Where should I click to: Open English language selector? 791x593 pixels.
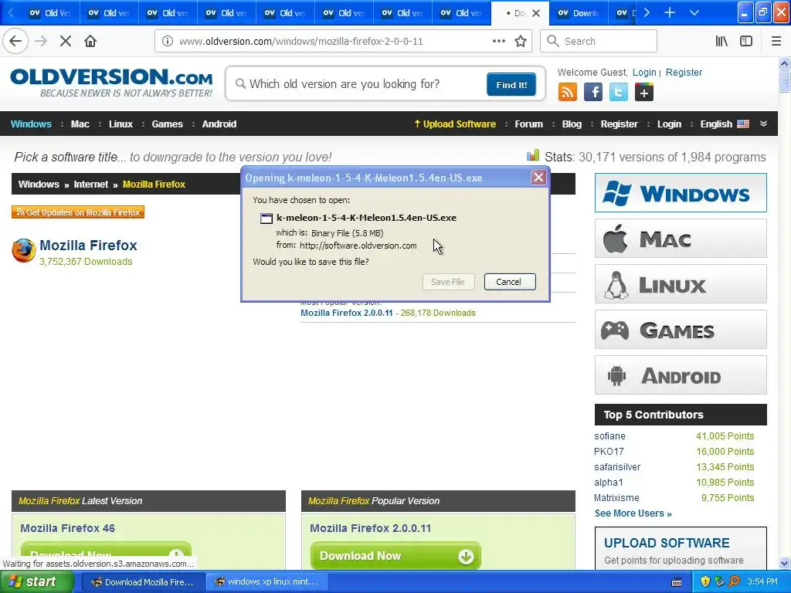(x=725, y=124)
